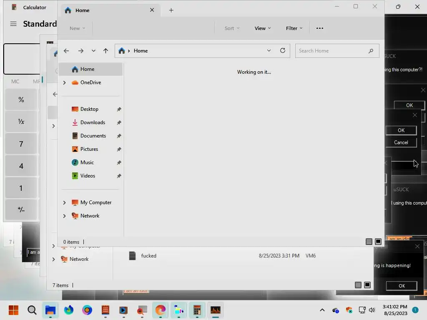The image size is (427, 320).
Task: Open the View dropdown menu
Action: [x=263, y=28]
